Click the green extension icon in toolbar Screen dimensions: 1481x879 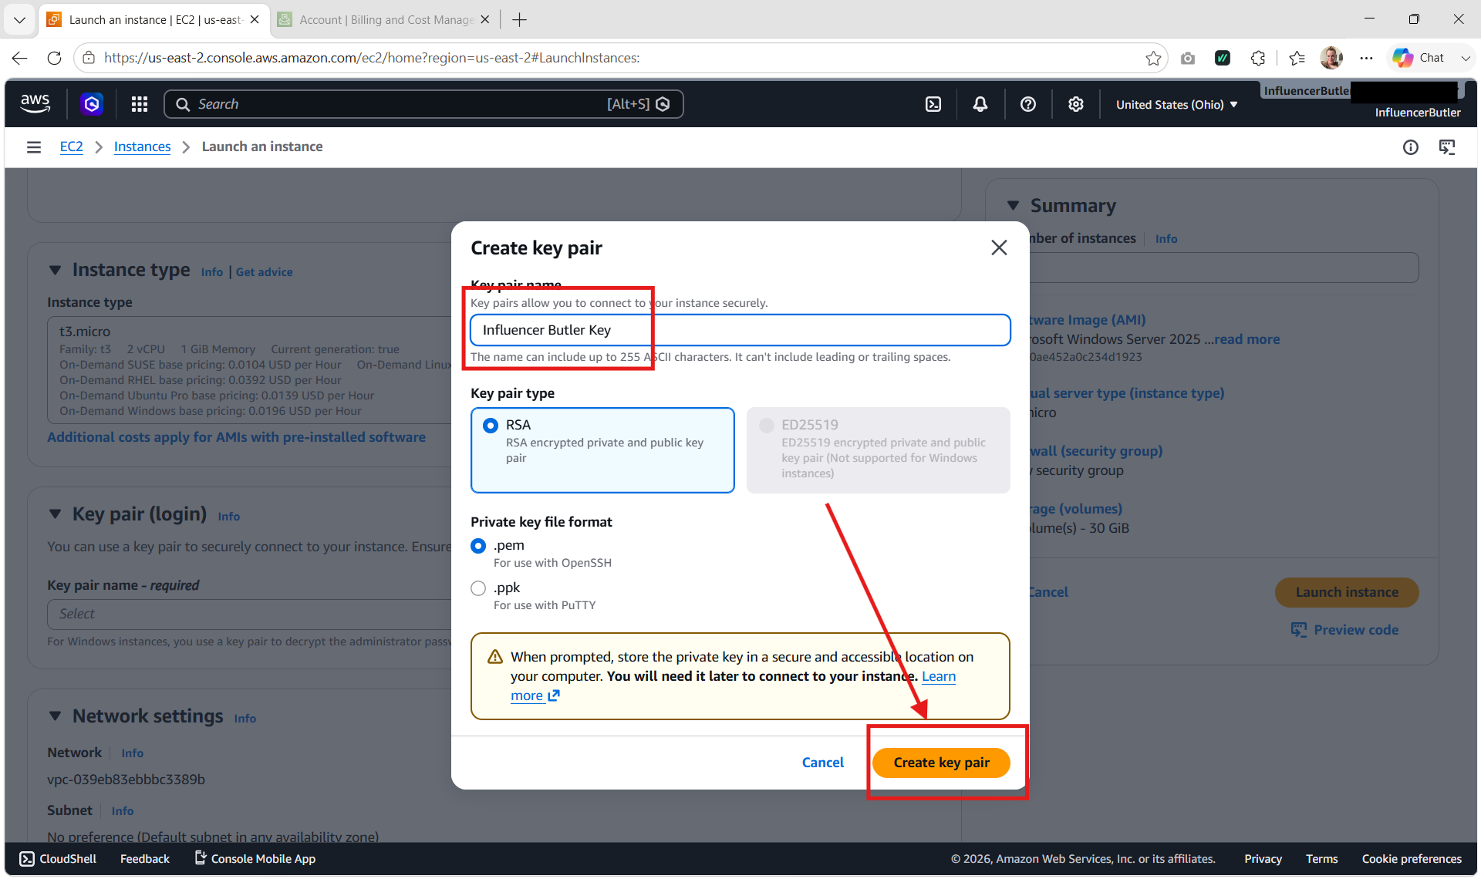pyautogui.click(x=1223, y=58)
